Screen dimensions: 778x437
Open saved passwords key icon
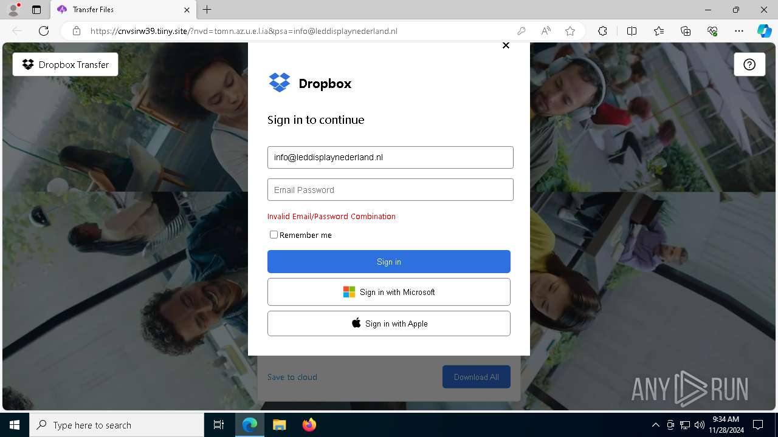[x=522, y=31]
